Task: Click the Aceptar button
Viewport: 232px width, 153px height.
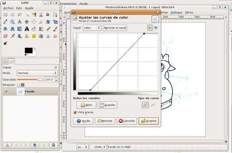Action: 149,121
